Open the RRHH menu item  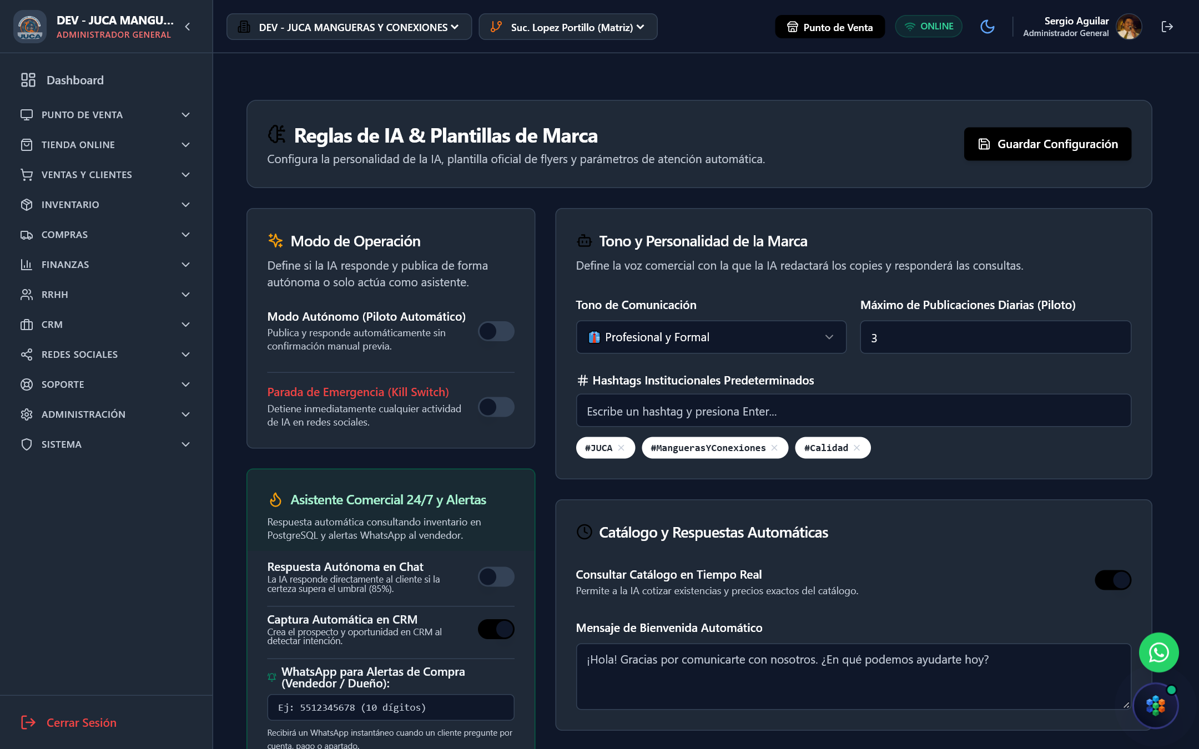tap(106, 295)
